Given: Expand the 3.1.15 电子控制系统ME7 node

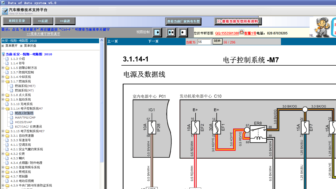Looking at the screenshot, I should point(3,131).
